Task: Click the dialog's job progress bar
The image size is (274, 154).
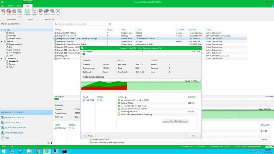Action: [141, 54]
